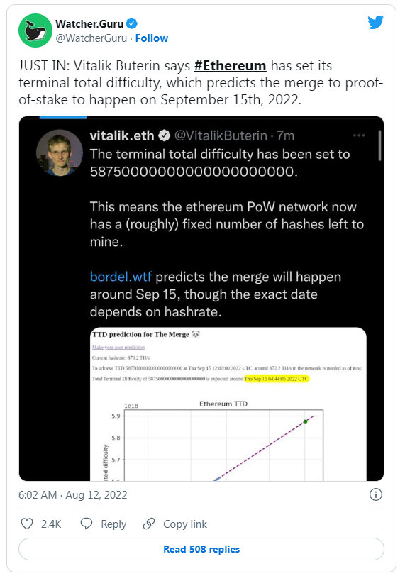
Task: Open the Make your own prediction link
Action: click(x=118, y=348)
